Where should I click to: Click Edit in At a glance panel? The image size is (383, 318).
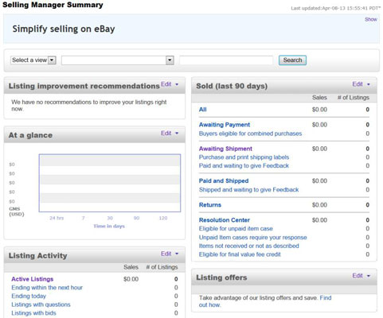click(x=166, y=133)
